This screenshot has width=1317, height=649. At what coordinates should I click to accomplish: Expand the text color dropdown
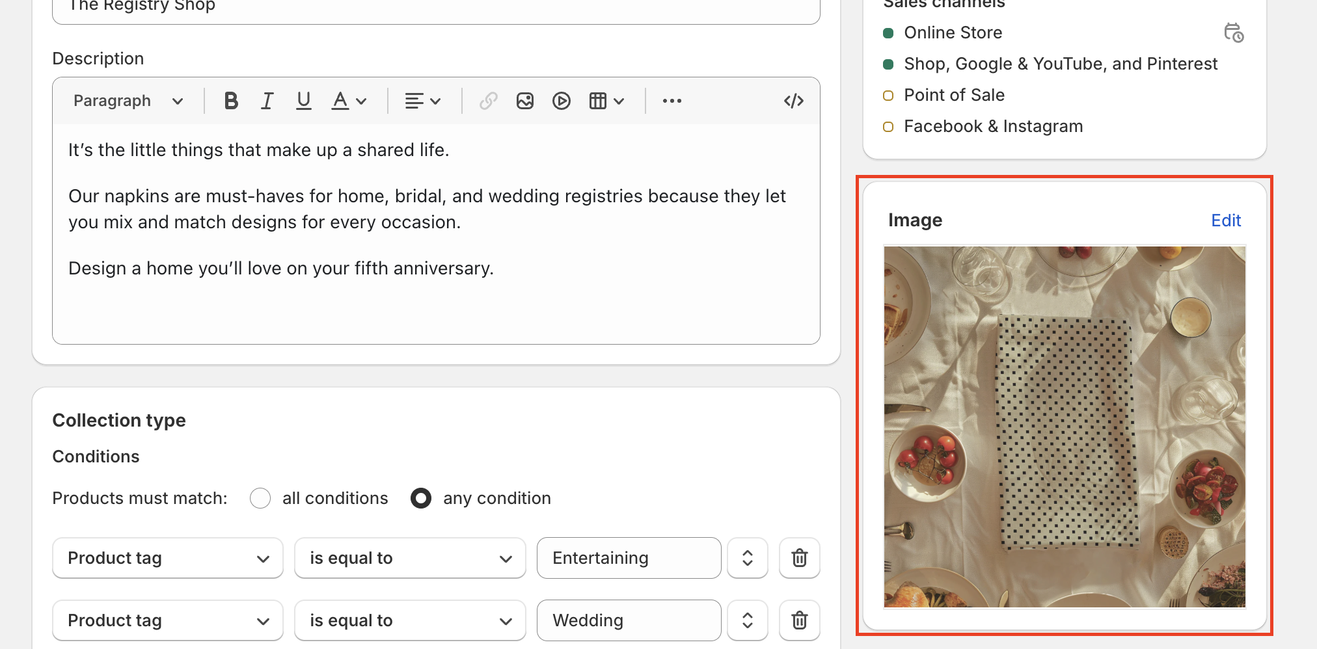[349, 101]
